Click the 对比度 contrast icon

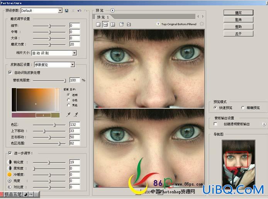(x=9, y=187)
